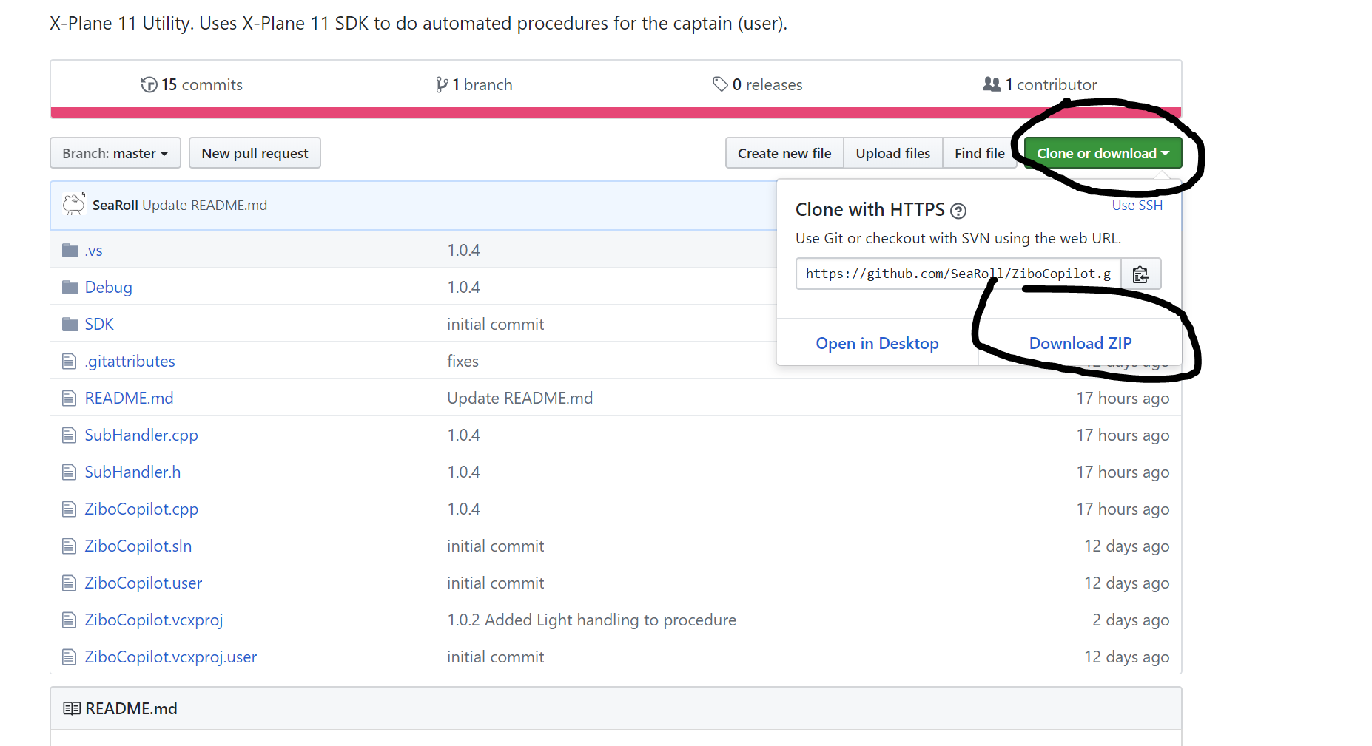This screenshot has width=1372, height=746.
Task: Open the SDK folder link
Action: (x=99, y=324)
